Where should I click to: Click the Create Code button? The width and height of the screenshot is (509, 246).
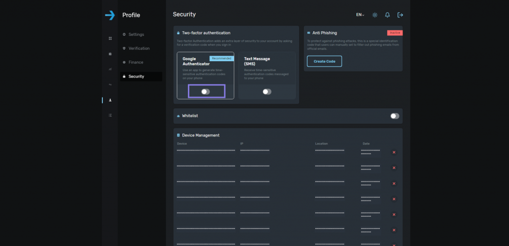click(324, 61)
